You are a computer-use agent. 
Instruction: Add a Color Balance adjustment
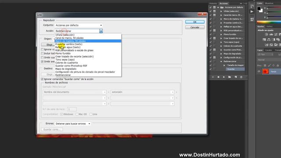[269, 39]
